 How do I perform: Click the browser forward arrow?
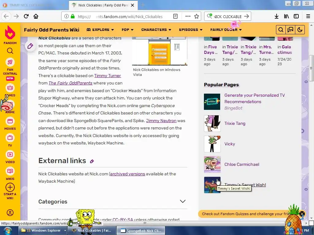[16, 16]
